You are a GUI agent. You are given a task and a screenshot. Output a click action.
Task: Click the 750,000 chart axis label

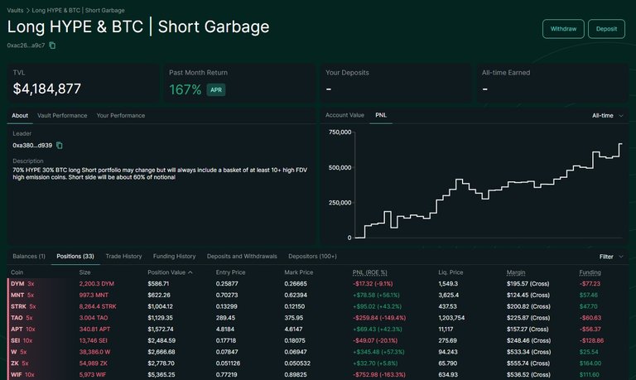[x=340, y=132]
